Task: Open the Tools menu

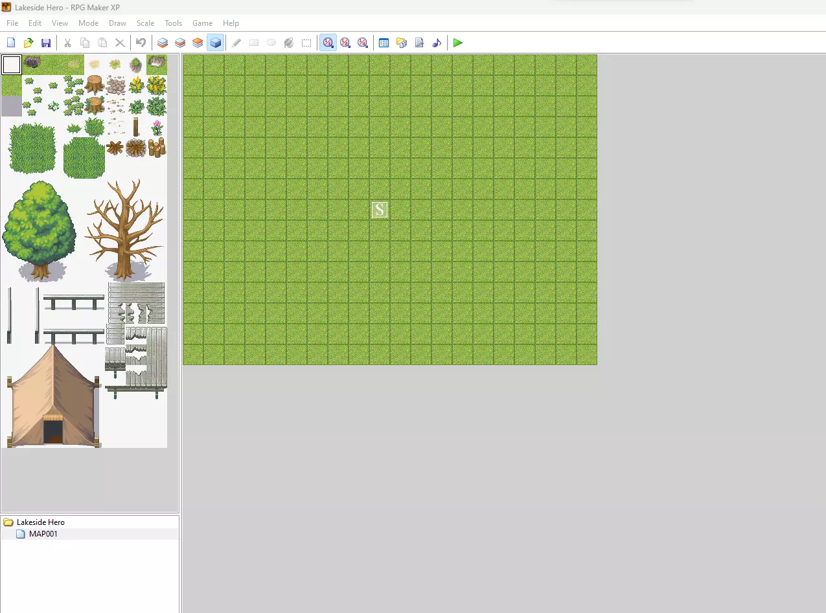Action: pos(173,23)
